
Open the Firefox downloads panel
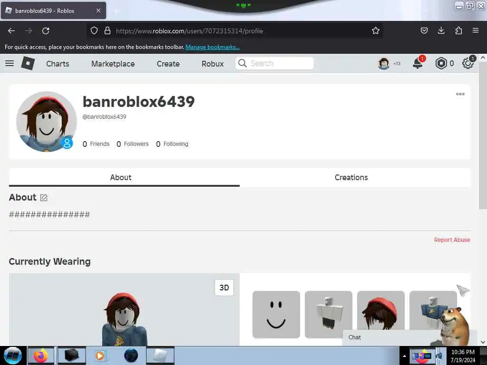pos(441,30)
